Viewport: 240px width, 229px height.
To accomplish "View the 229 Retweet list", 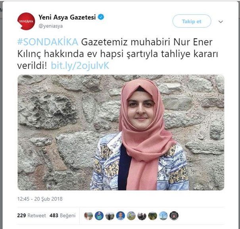I will [31, 216].
